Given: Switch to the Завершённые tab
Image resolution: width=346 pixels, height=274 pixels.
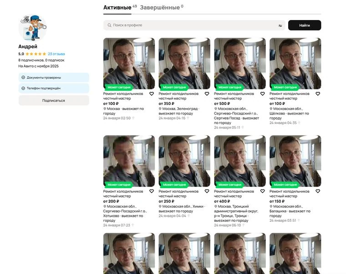Looking at the screenshot, I should click(160, 7).
